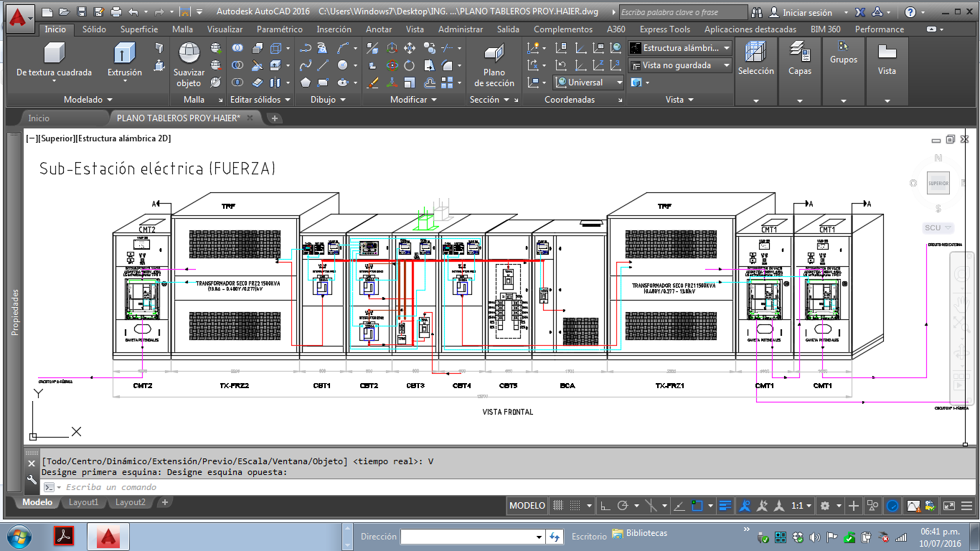The image size is (980, 551).
Task: Click the SUPERIOR face of the ViewCube
Action: pyautogui.click(x=938, y=183)
